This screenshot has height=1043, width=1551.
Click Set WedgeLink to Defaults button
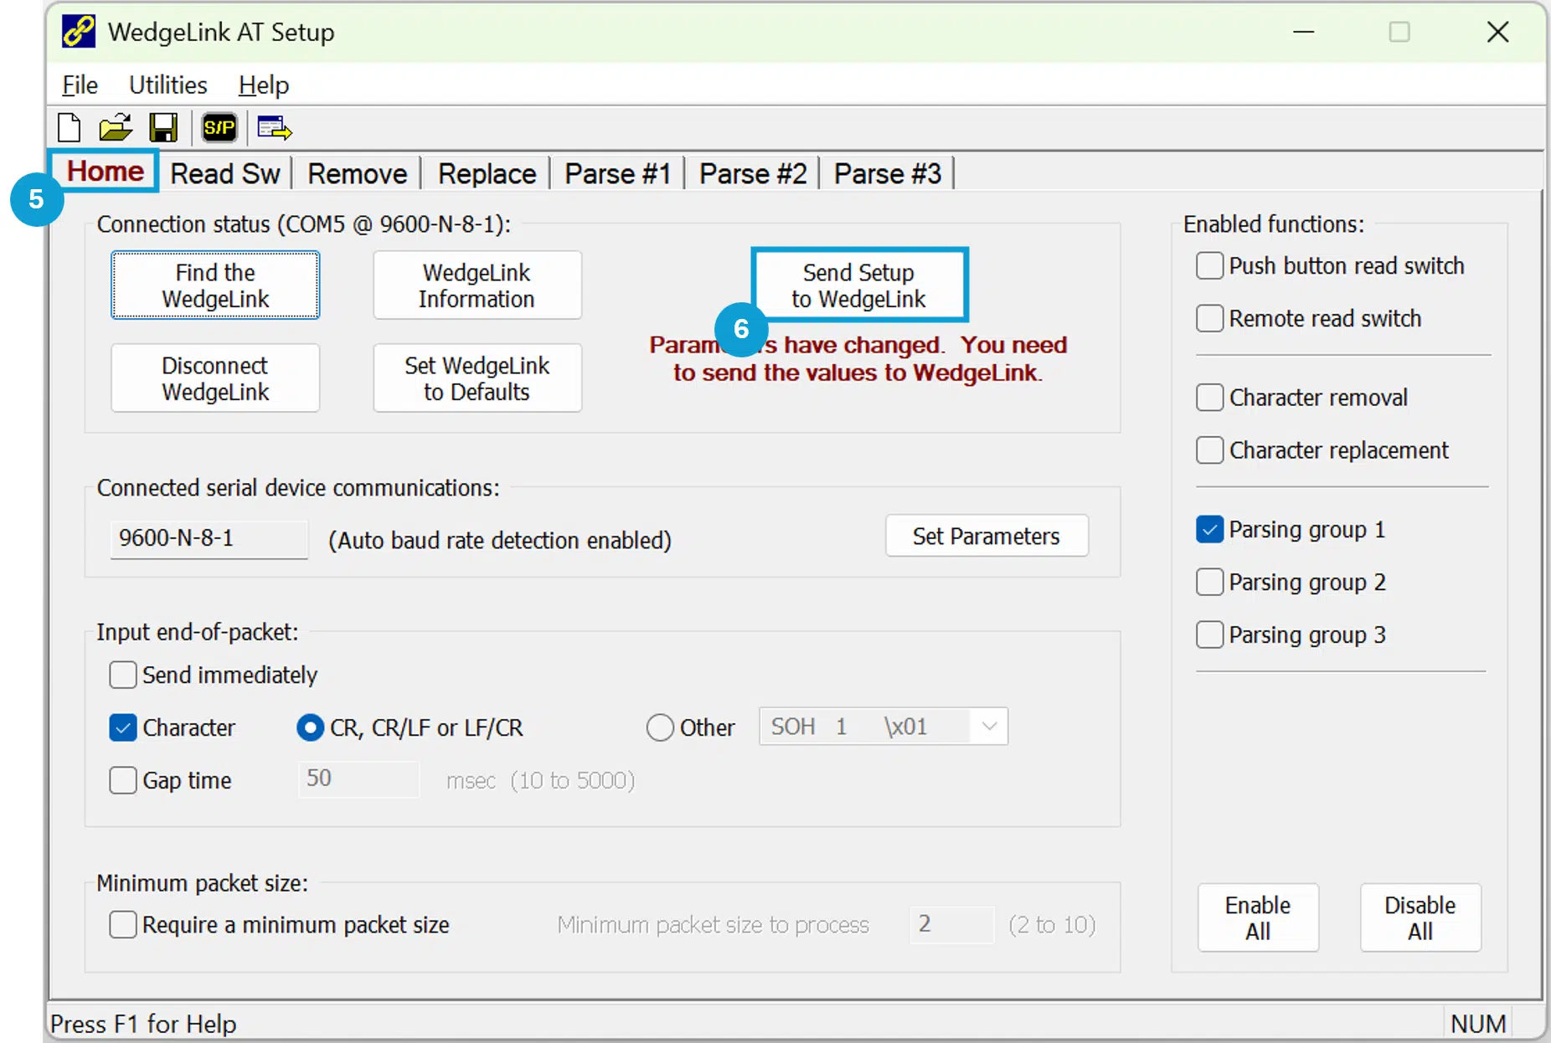[x=477, y=378]
